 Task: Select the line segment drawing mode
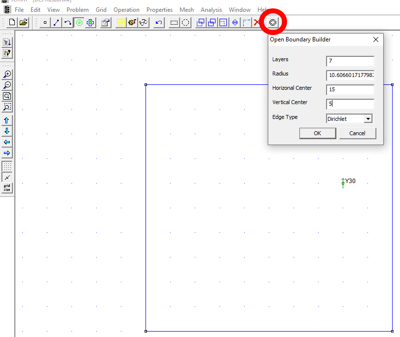[56, 22]
